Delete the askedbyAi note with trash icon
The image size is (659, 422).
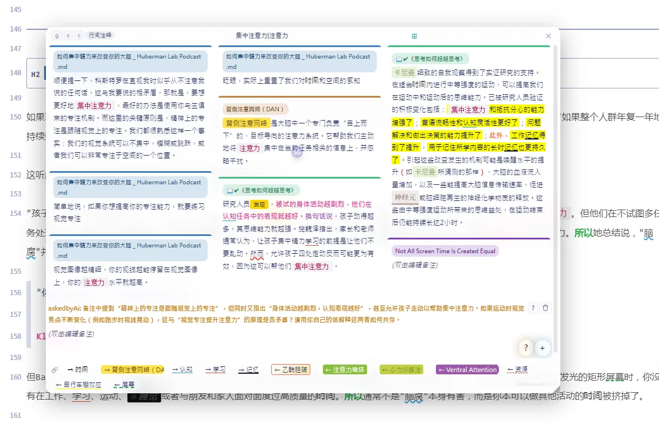pos(545,308)
